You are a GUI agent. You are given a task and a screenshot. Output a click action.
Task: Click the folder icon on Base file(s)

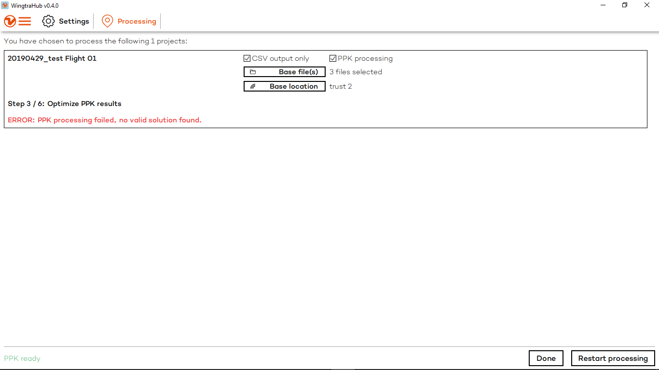pos(253,72)
